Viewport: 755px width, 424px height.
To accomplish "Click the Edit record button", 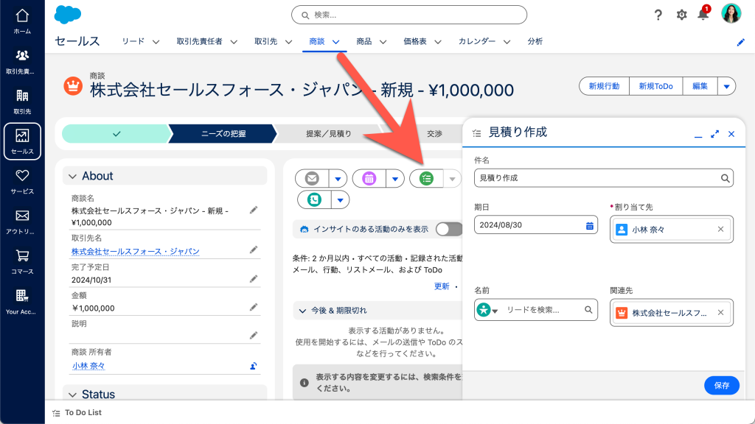I will coord(700,87).
